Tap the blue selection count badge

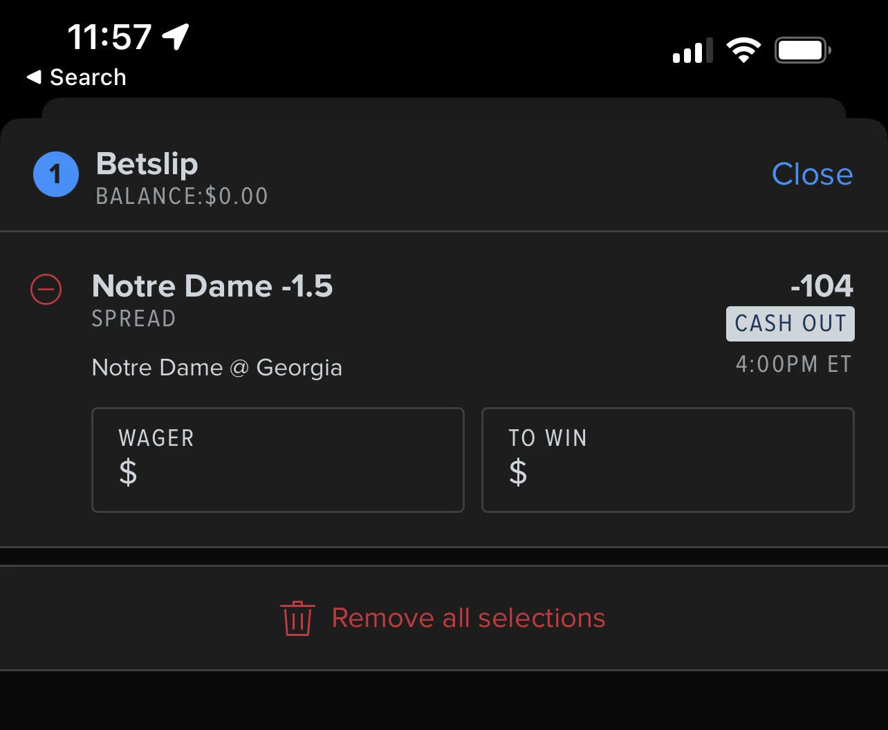[56, 174]
